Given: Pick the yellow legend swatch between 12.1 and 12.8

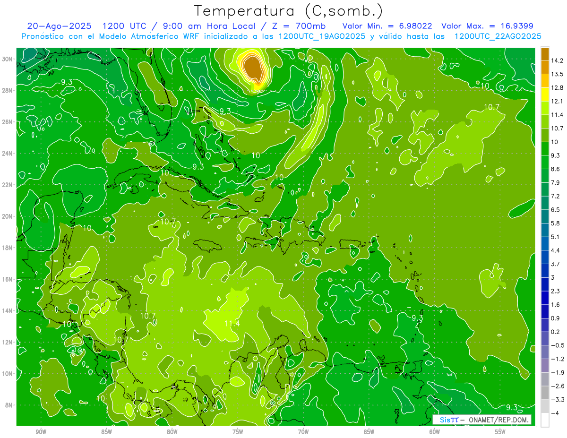Looking at the screenshot, I should [545, 94].
